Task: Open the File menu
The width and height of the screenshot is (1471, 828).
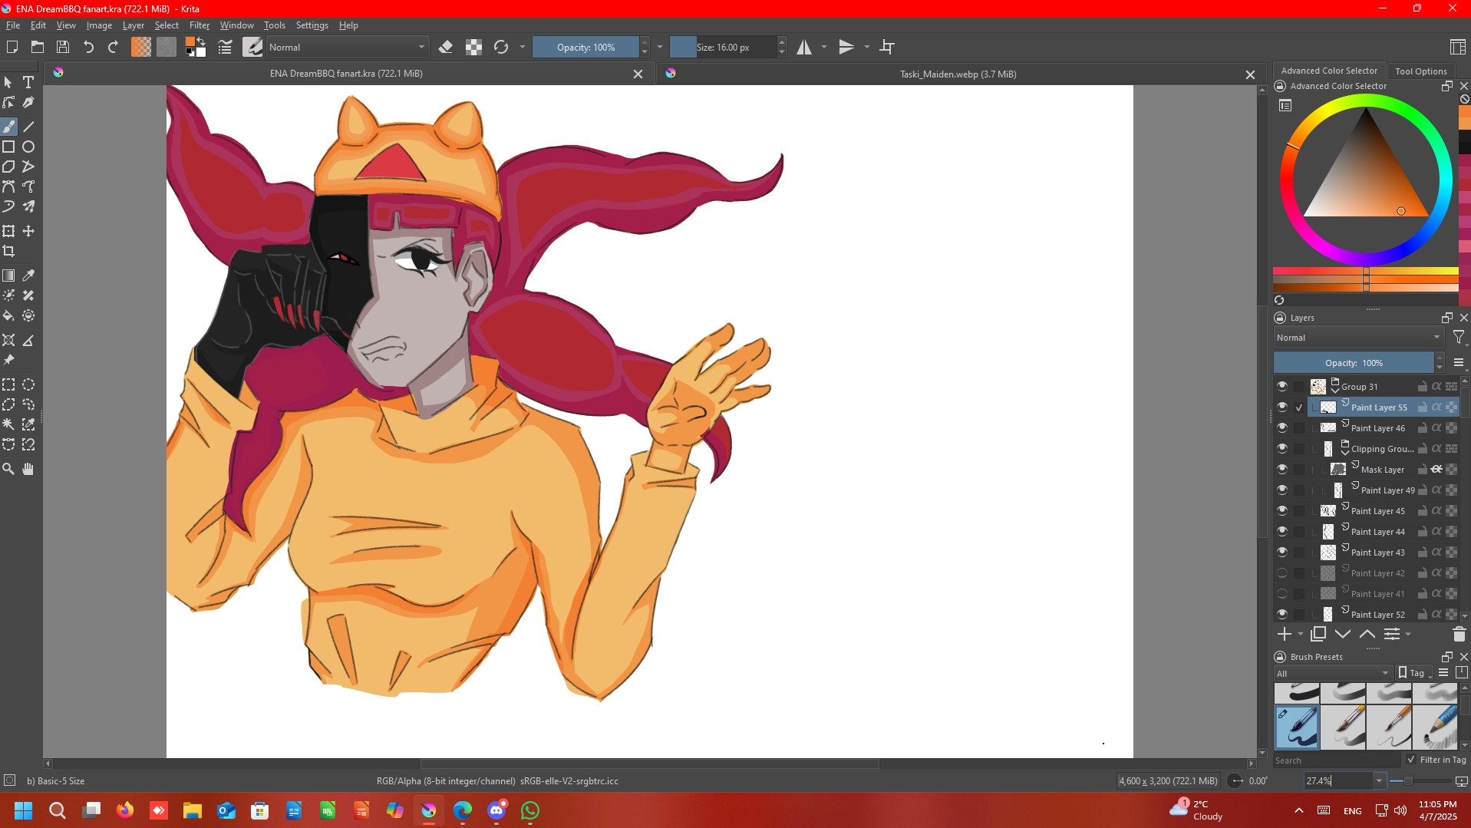Action: coord(13,25)
